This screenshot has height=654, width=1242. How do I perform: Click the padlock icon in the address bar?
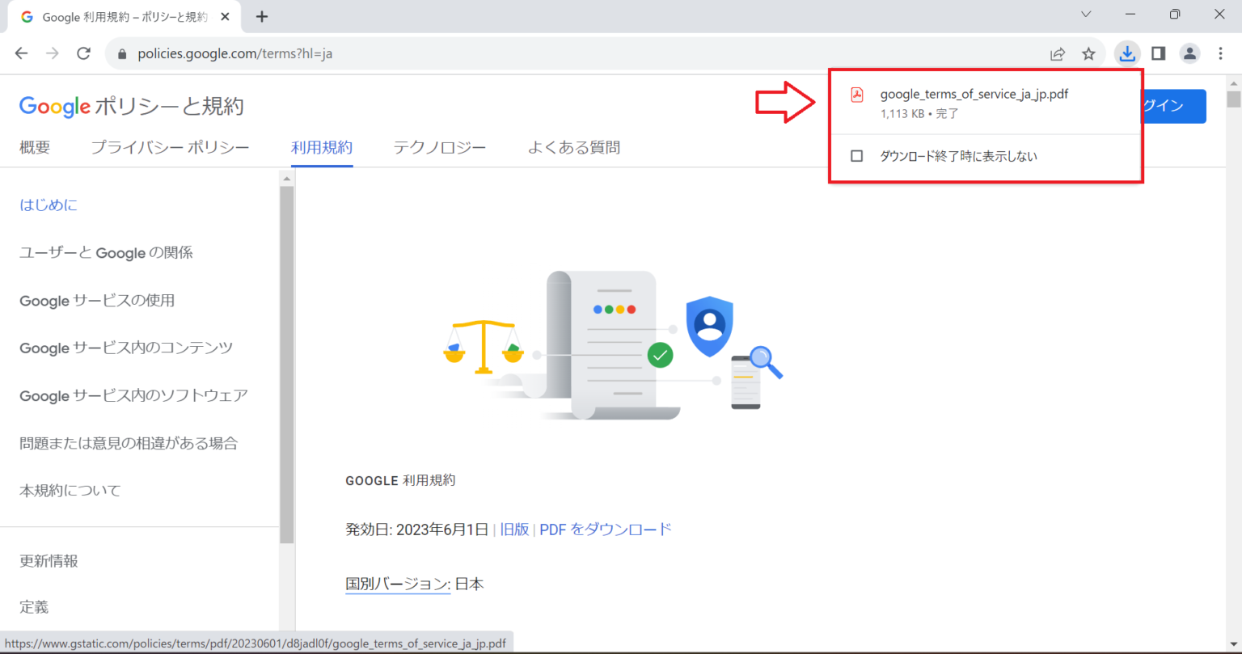(121, 53)
